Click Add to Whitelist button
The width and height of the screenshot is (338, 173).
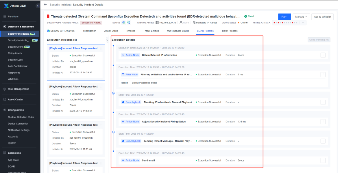[x=322, y=16]
